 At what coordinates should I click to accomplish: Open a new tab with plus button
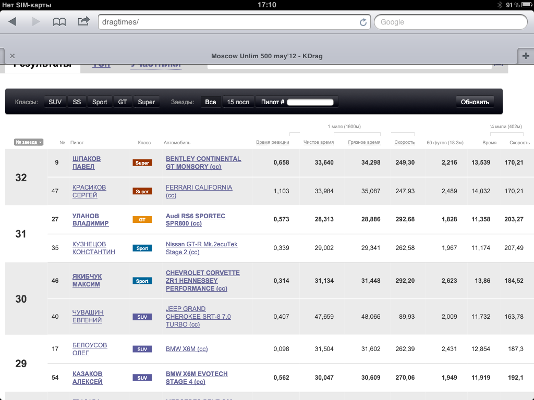[x=526, y=56]
